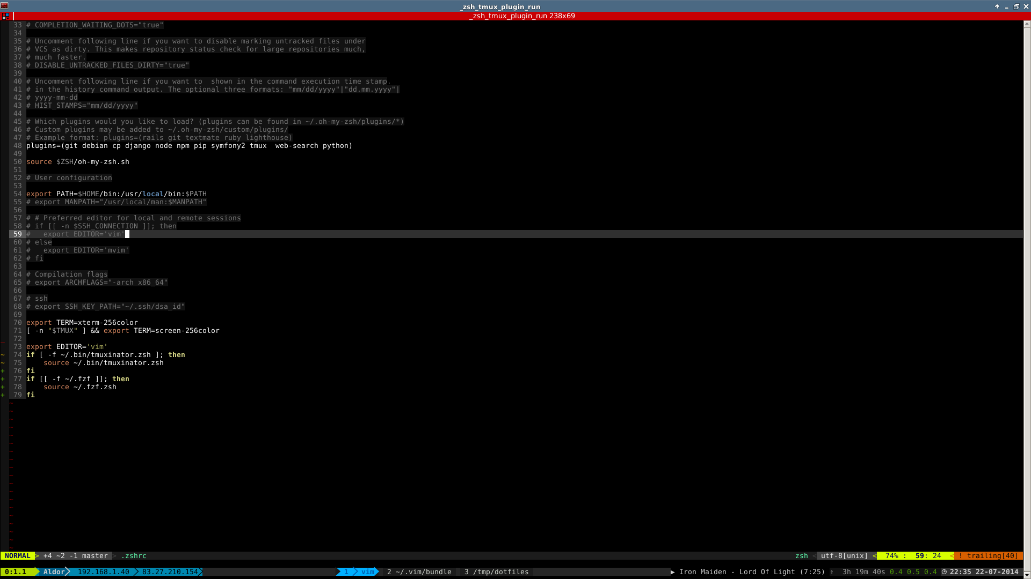Place cursor on line 48 plugins list
Screen dimensions: 1031x579
point(189,146)
